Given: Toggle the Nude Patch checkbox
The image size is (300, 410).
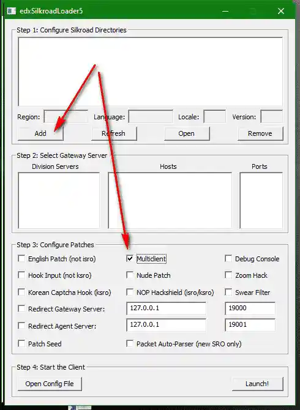Looking at the screenshot, I should pos(130,275).
